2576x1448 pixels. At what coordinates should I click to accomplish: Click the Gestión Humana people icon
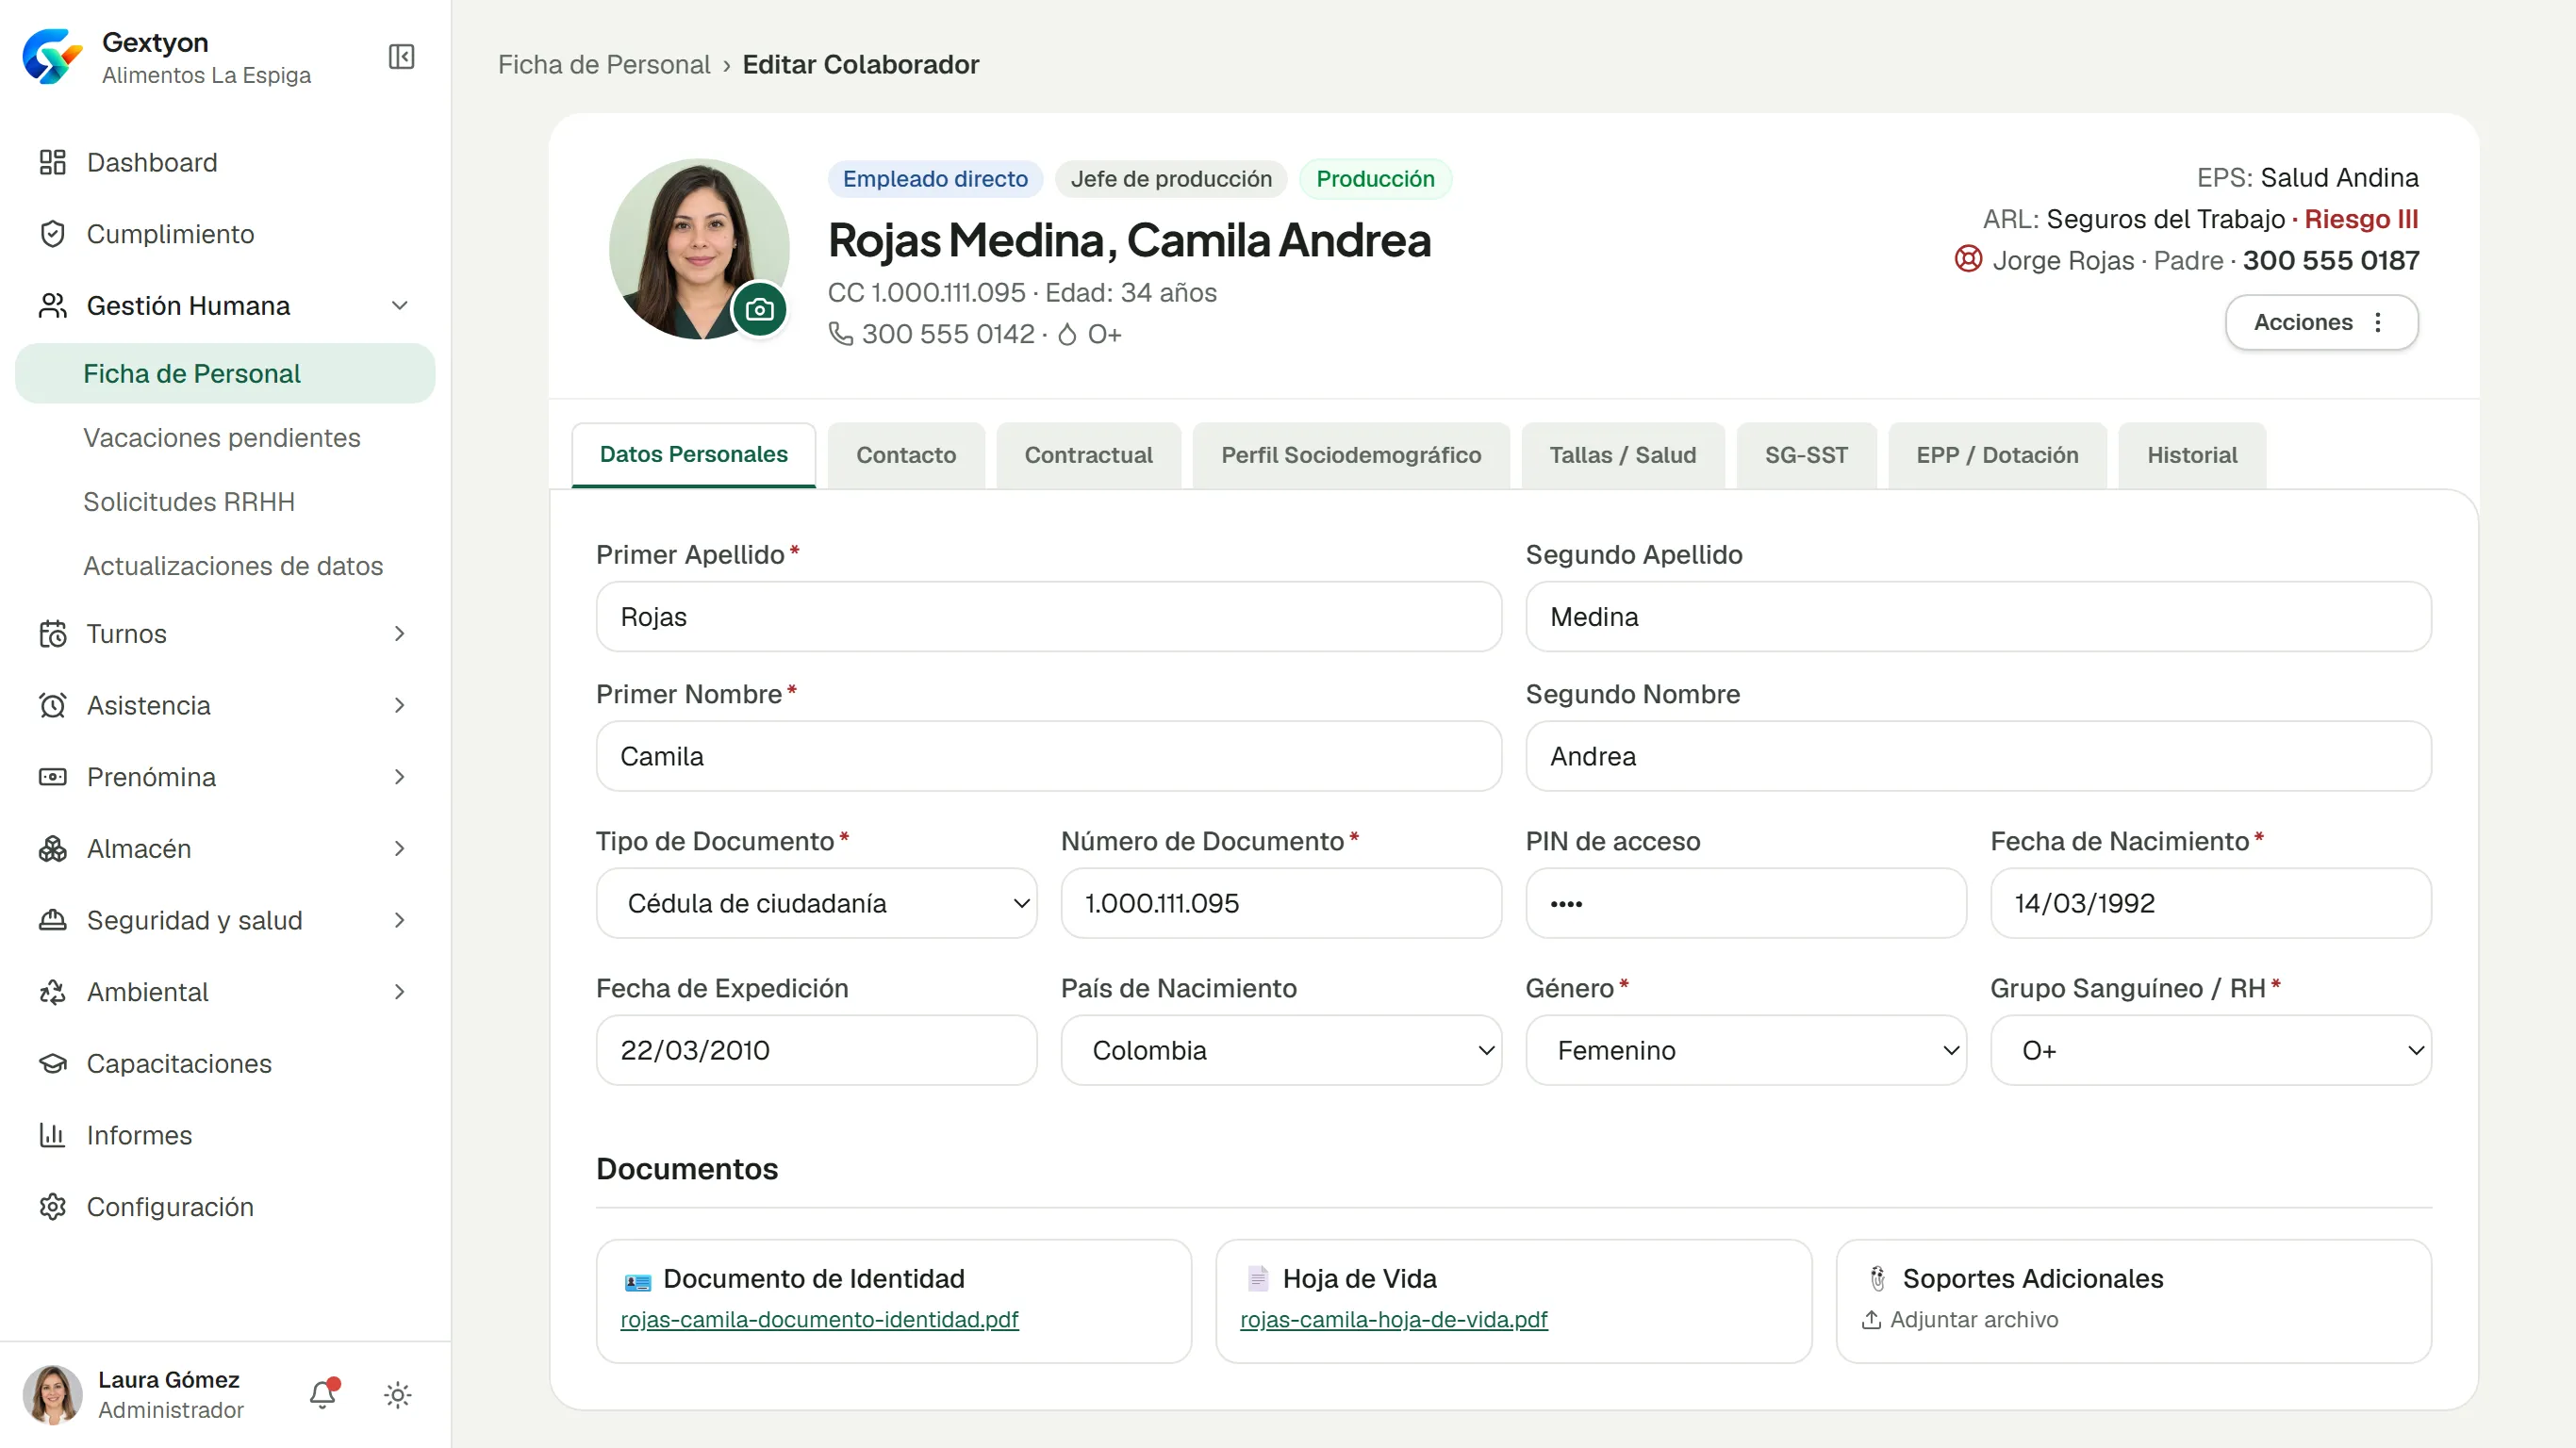click(52, 306)
